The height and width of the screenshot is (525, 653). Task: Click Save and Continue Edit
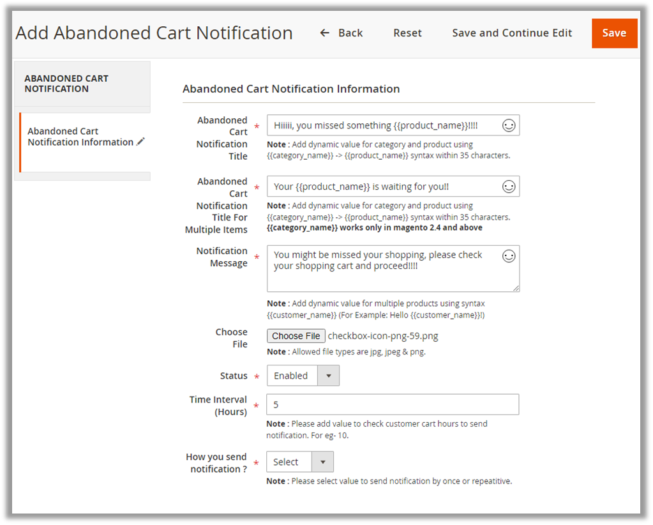coord(512,33)
